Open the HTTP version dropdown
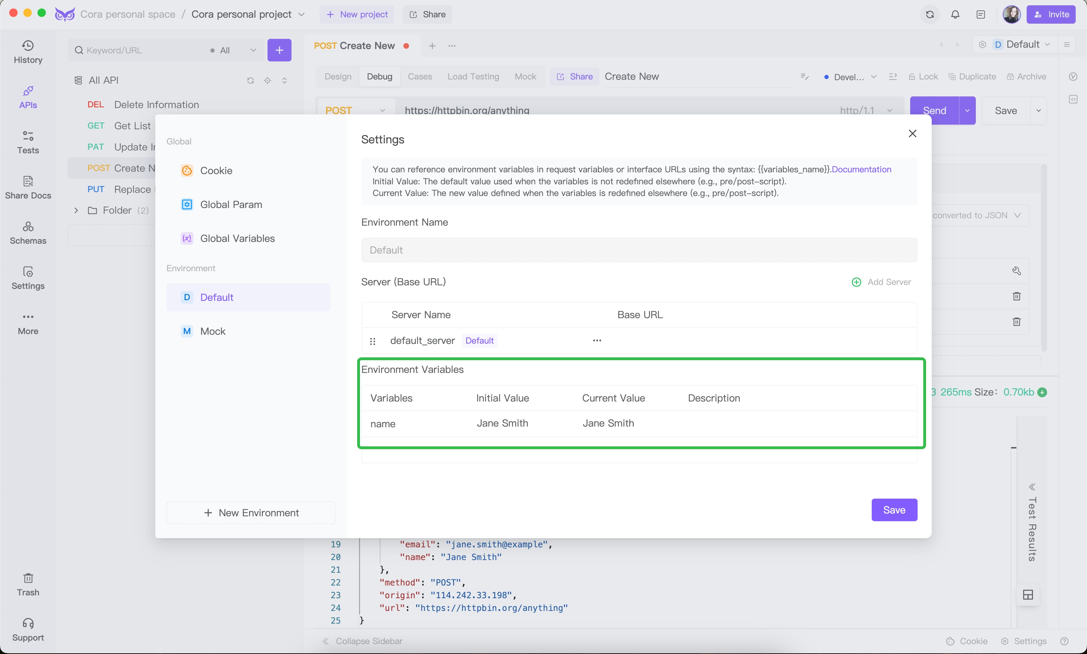Screen dimensions: 1087x654 click(865, 110)
